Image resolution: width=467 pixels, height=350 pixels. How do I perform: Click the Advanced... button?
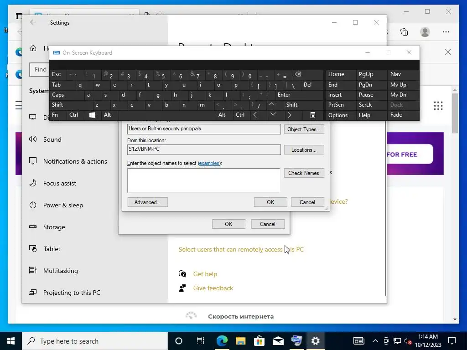point(147,202)
